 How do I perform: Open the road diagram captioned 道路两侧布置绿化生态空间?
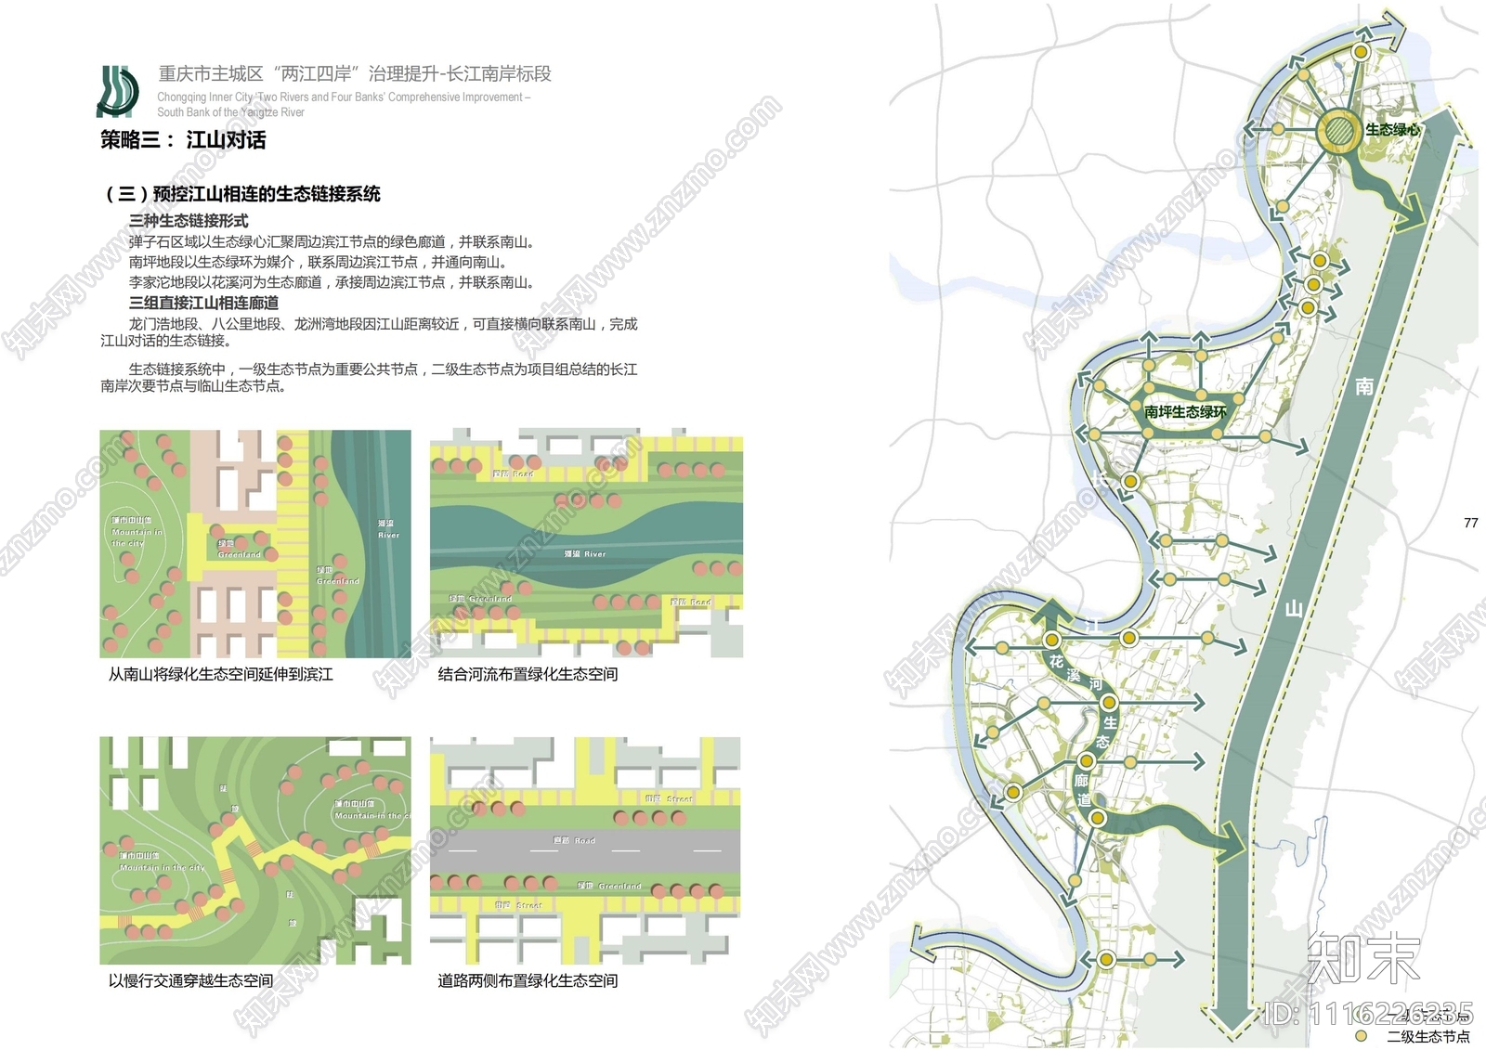click(585, 851)
